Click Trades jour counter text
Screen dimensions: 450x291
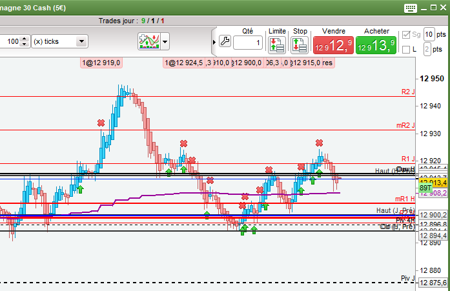pyautogui.click(x=132, y=21)
